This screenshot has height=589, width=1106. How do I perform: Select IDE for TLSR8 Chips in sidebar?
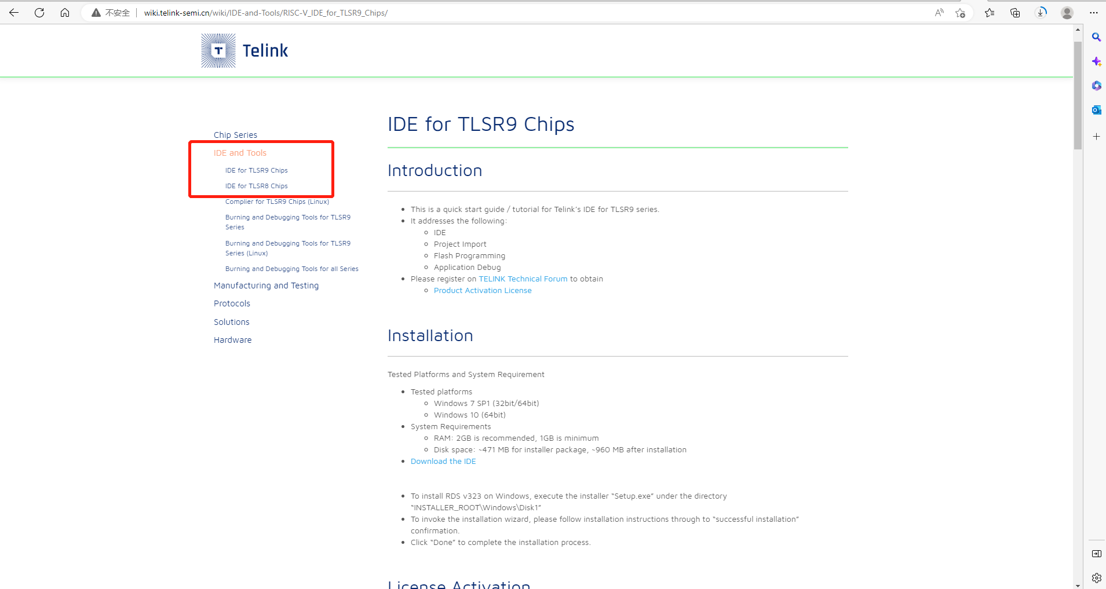pos(256,185)
